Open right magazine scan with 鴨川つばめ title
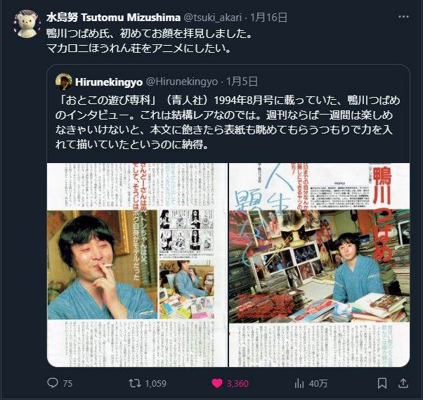The height and width of the screenshot is (400, 423). click(x=319, y=264)
